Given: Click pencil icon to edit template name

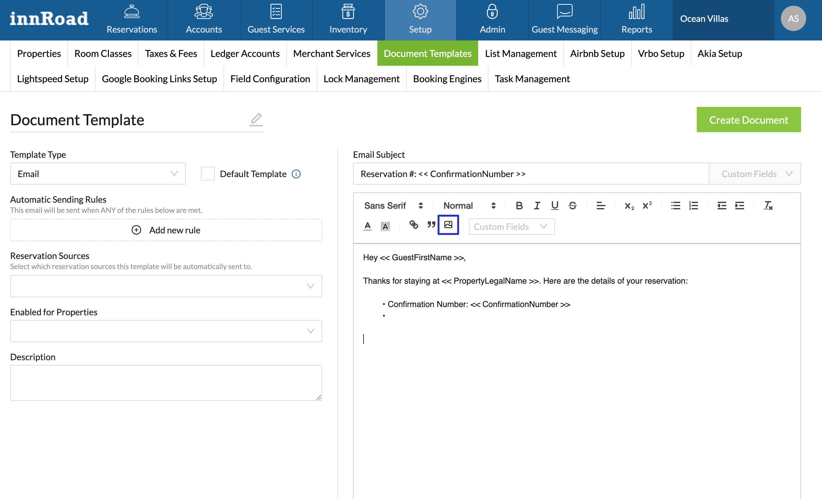Looking at the screenshot, I should [x=256, y=119].
